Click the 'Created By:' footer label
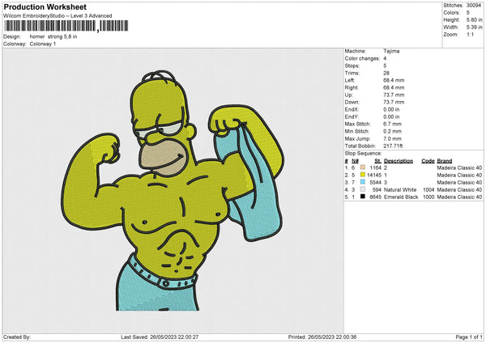 point(17,337)
